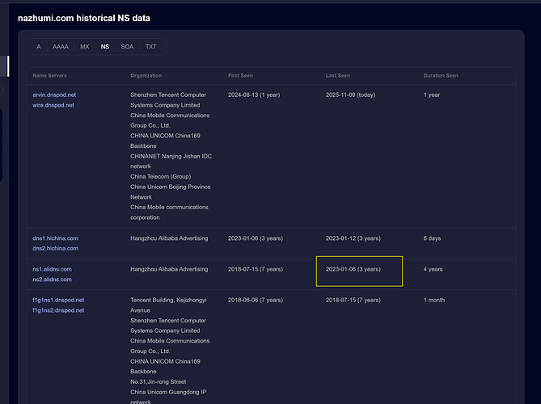Image resolution: width=541 pixels, height=404 pixels.
Task: View the TXT records tab
Action: pyautogui.click(x=150, y=47)
